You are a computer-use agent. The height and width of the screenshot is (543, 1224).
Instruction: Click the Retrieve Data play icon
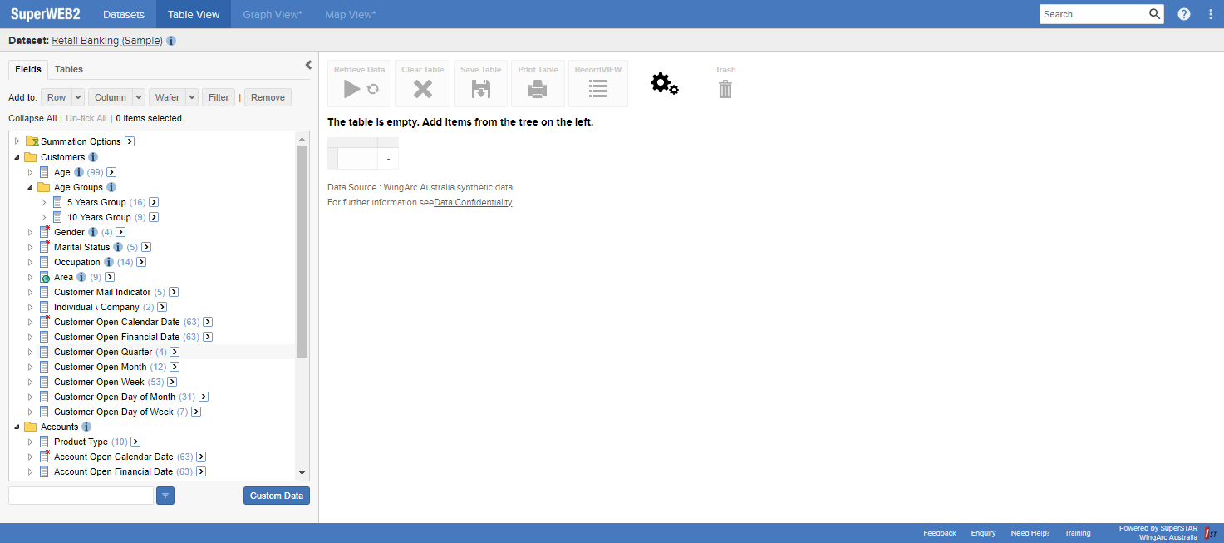point(352,89)
